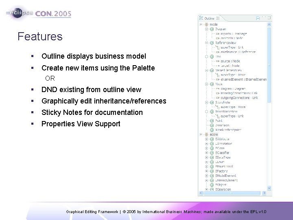Click the class icon beside EDataType
Screen dimensions: 293x220
pos(212,157)
